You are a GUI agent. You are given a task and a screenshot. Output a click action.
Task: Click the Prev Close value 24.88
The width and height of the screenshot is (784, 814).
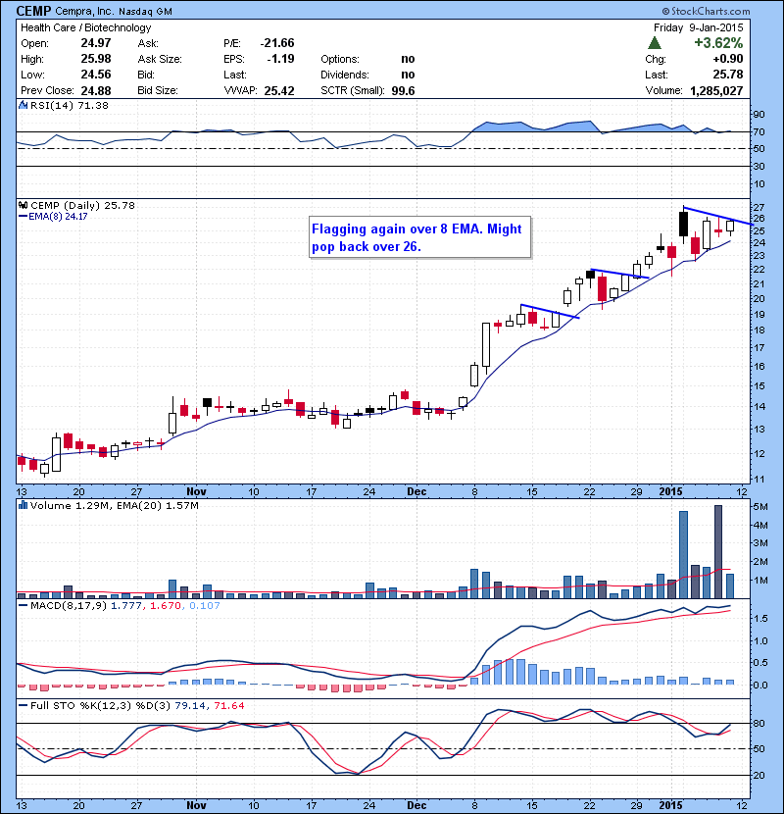click(x=96, y=91)
